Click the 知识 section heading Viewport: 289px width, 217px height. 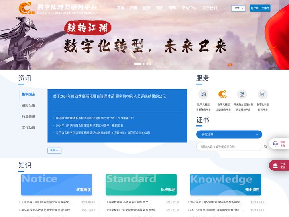(25, 165)
